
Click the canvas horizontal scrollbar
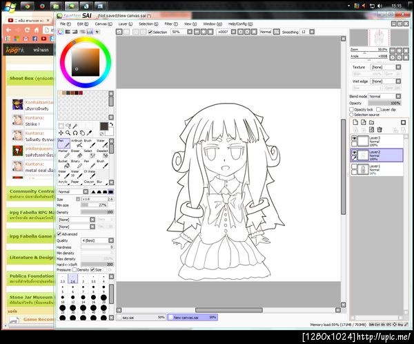[x=228, y=310]
